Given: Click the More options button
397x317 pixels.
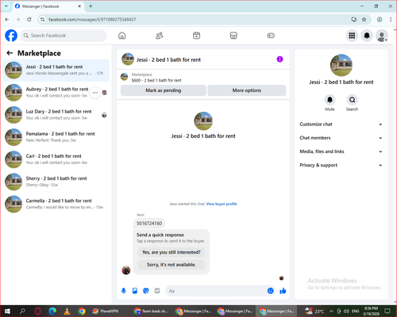Looking at the screenshot, I should 247,90.
